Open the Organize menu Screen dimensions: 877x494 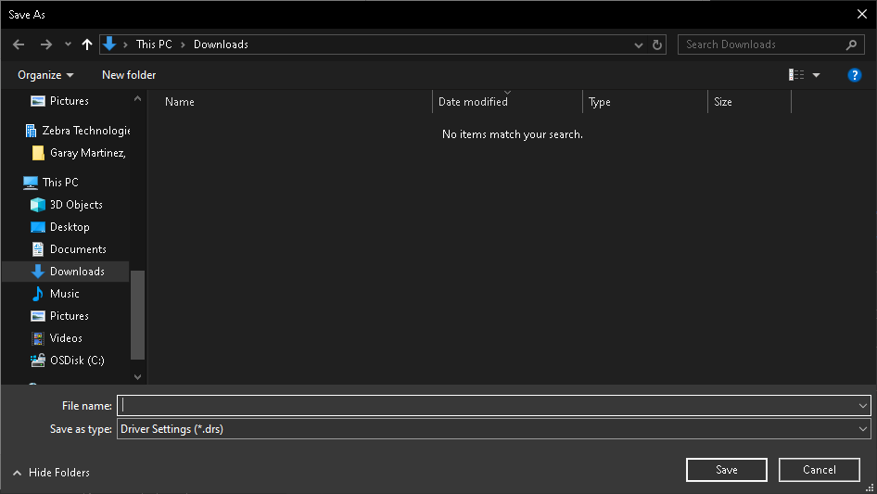pyautogui.click(x=45, y=75)
